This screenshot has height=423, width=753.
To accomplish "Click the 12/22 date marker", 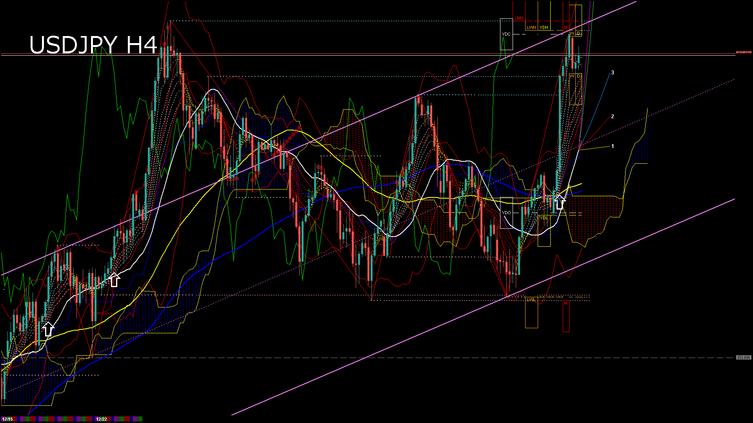I will coord(102,419).
